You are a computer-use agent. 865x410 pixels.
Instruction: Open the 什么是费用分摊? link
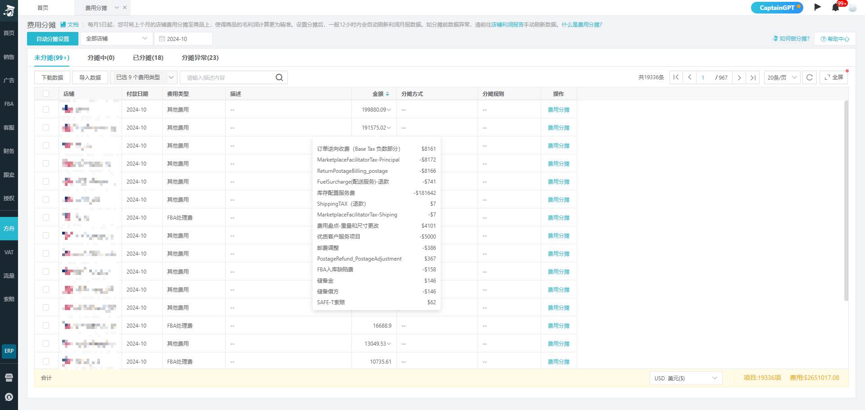point(582,25)
